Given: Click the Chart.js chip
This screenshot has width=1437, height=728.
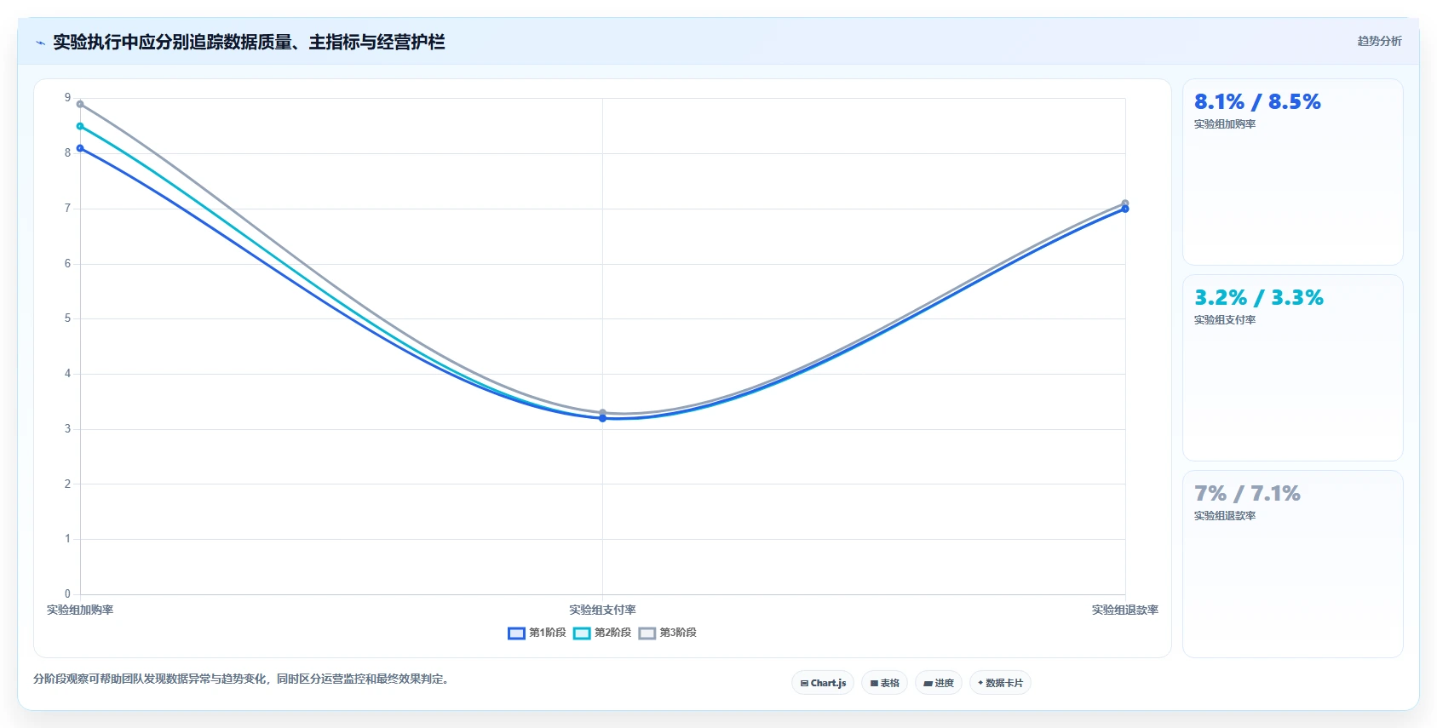Looking at the screenshot, I should click(x=823, y=683).
